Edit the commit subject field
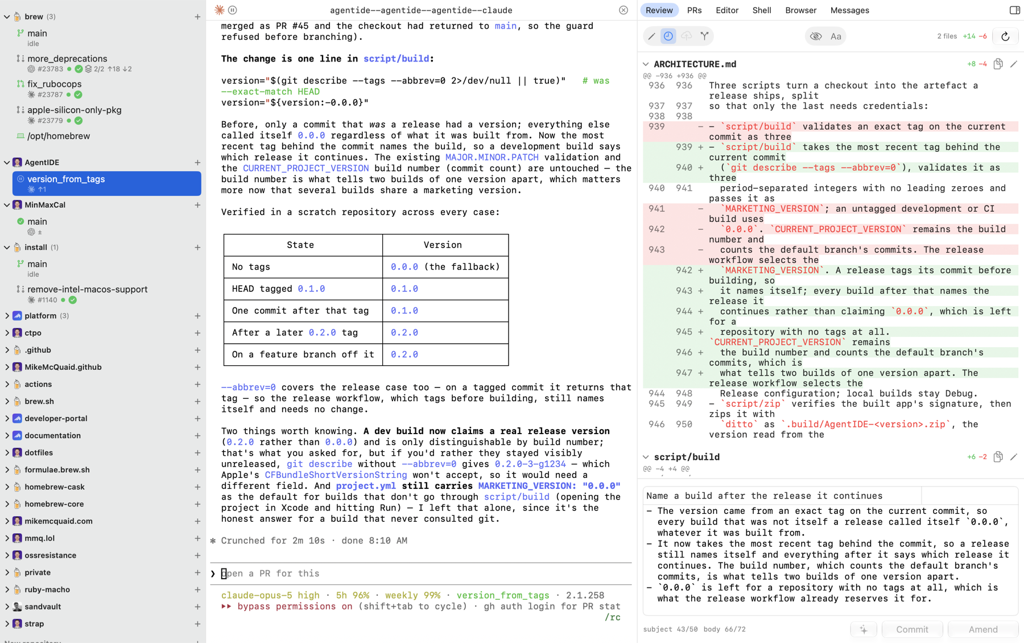The height and width of the screenshot is (643, 1024). [x=782, y=496]
